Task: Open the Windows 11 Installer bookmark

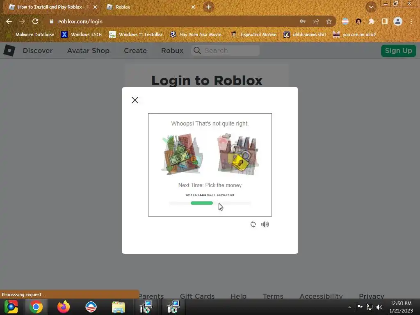Action: 136,34
